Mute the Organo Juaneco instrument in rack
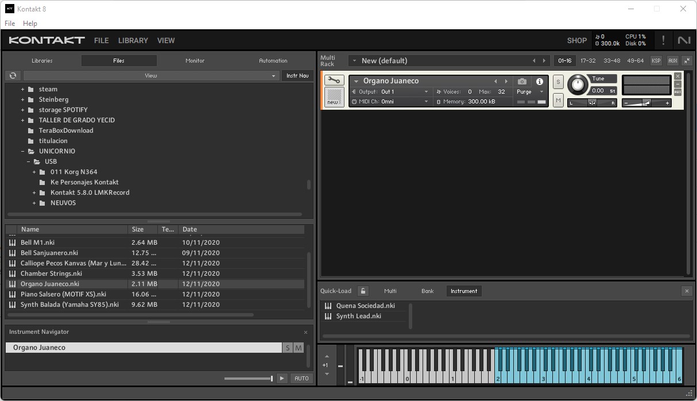 558,100
